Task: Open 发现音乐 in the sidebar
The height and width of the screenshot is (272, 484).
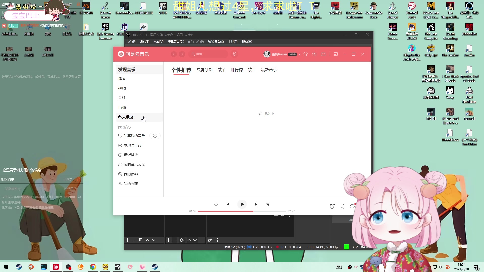Action: 139,70
